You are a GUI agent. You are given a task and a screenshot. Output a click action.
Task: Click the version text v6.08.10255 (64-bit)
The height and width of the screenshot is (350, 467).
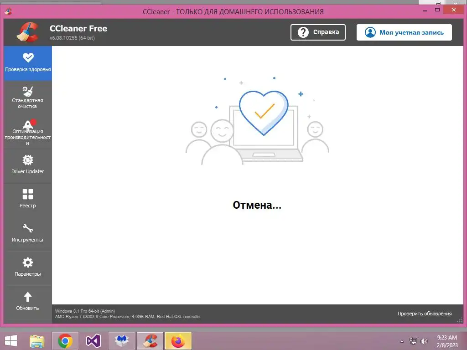[x=72, y=38]
